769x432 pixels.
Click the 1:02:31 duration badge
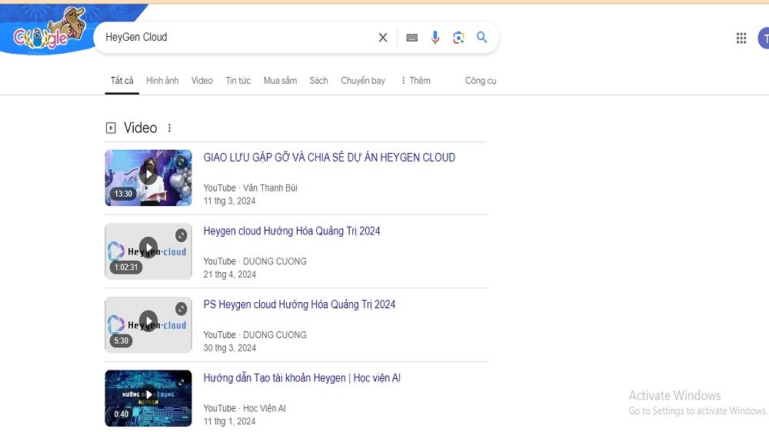pos(126,268)
